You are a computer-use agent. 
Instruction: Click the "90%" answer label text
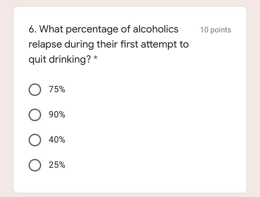point(57,115)
